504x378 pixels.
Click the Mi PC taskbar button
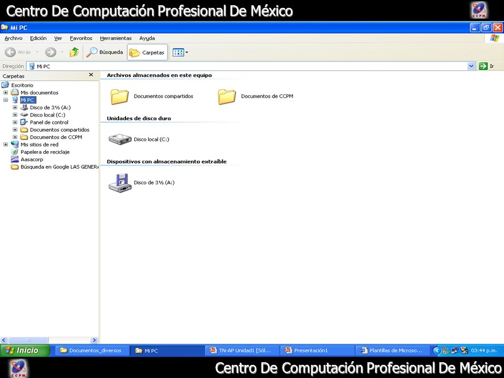coord(167,351)
